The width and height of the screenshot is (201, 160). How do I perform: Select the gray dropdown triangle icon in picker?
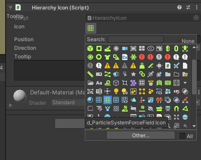pyautogui.click(x=185, y=83)
